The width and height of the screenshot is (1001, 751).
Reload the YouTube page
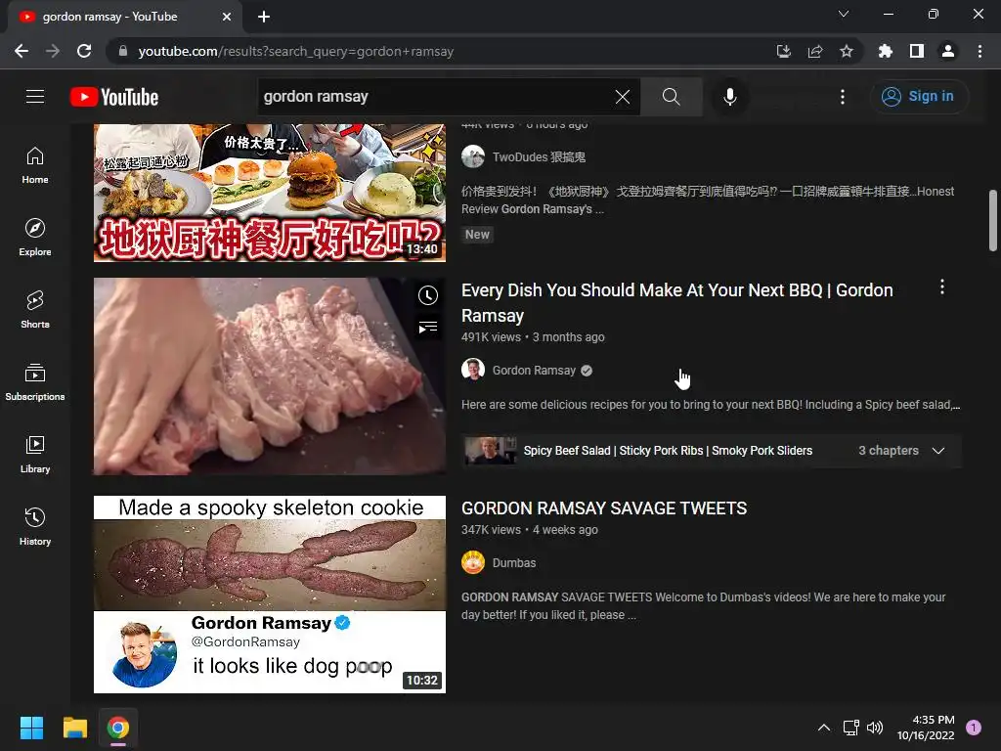point(84,51)
